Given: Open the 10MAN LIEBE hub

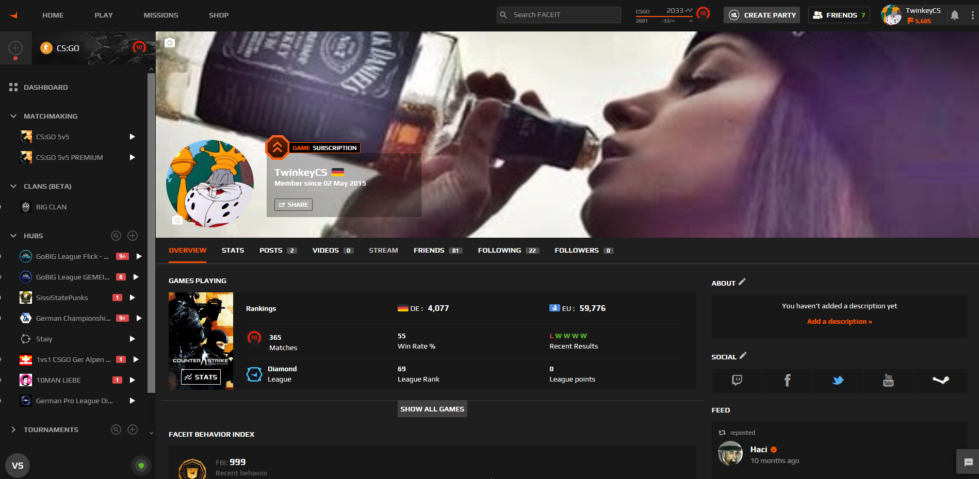Looking at the screenshot, I should point(58,380).
